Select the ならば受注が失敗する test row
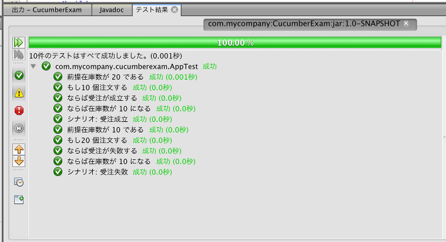This screenshot has height=242, width=446. 101,151
